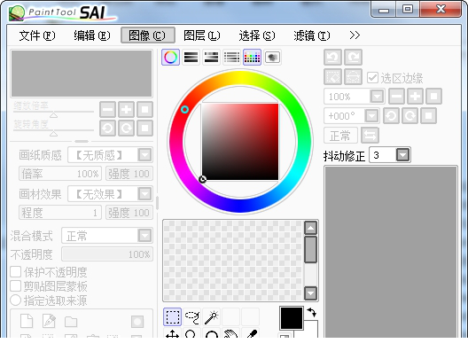Select the lasso selection tool
The image size is (468, 351).
click(192, 317)
